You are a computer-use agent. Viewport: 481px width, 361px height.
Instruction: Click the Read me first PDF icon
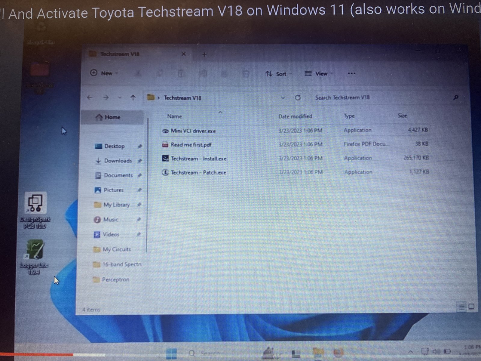pyautogui.click(x=165, y=145)
